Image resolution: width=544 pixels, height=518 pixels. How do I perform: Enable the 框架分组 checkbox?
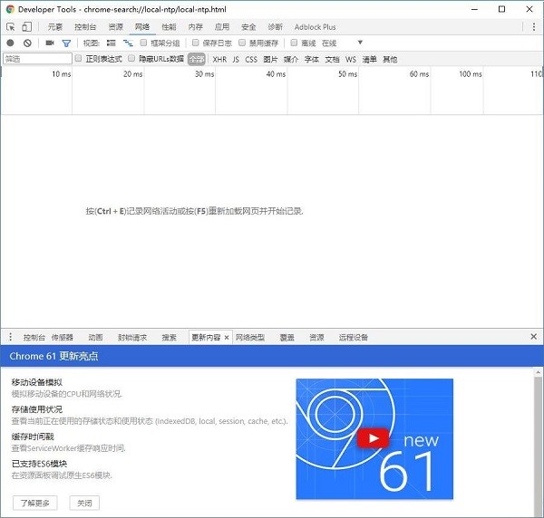[143, 43]
